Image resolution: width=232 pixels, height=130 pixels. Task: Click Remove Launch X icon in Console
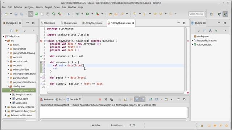coord(105,100)
